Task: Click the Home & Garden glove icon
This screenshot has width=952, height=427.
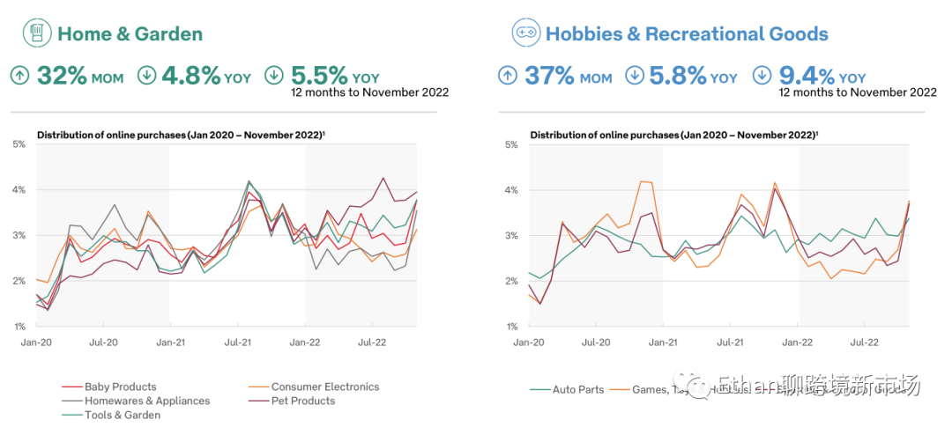Action: pyautogui.click(x=36, y=33)
